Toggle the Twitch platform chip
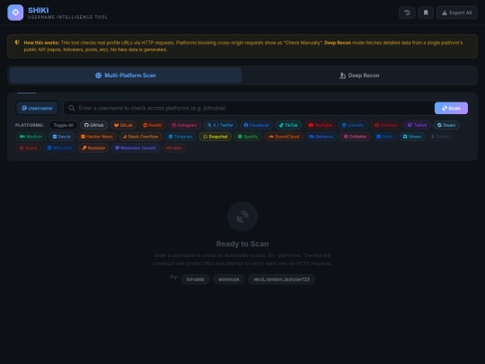 click(418, 125)
